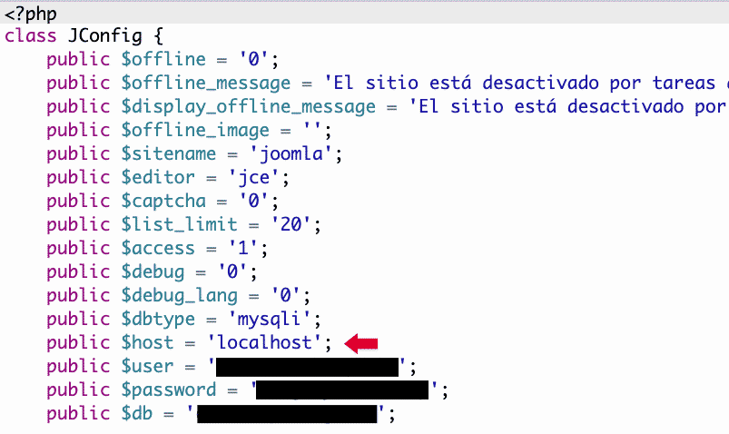Click the $display_offline_message variable name
This screenshot has width=729, height=434.
[x=248, y=107]
